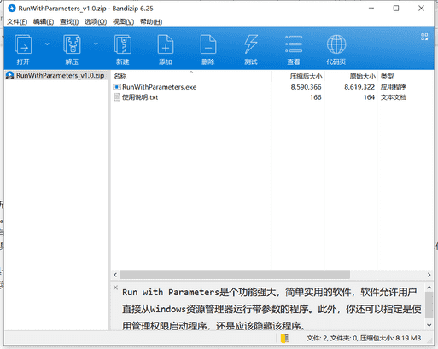The height and width of the screenshot is (349, 438).
Task: Click the horizontal scrollbar left arrow
Action: coord(115,275)
